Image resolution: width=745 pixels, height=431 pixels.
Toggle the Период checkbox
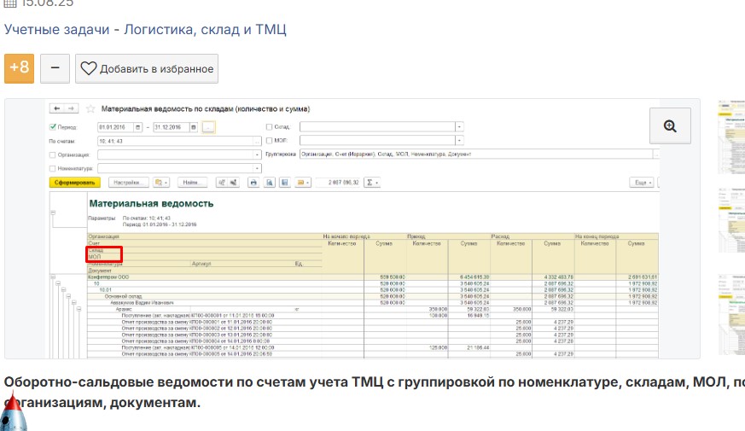[x=53, y=127]
